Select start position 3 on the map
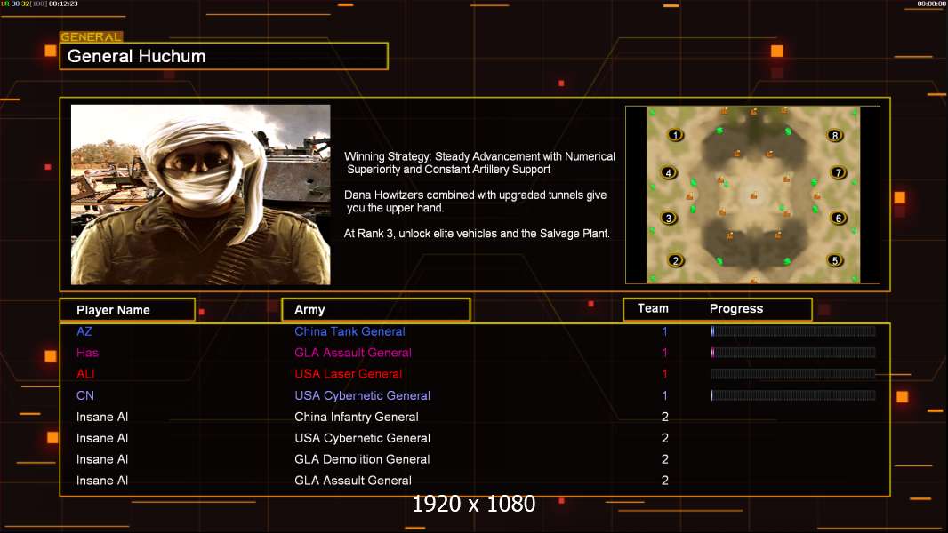Viewport: 948px width, 533px height. coord(668,218)
